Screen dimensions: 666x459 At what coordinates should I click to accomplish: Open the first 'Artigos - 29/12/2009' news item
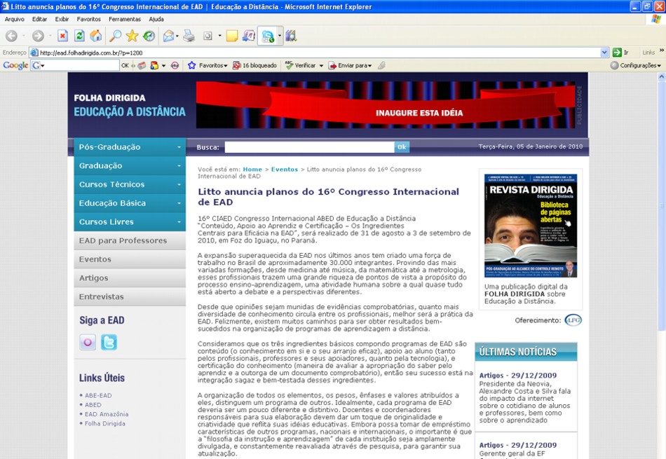coord(525,397)
